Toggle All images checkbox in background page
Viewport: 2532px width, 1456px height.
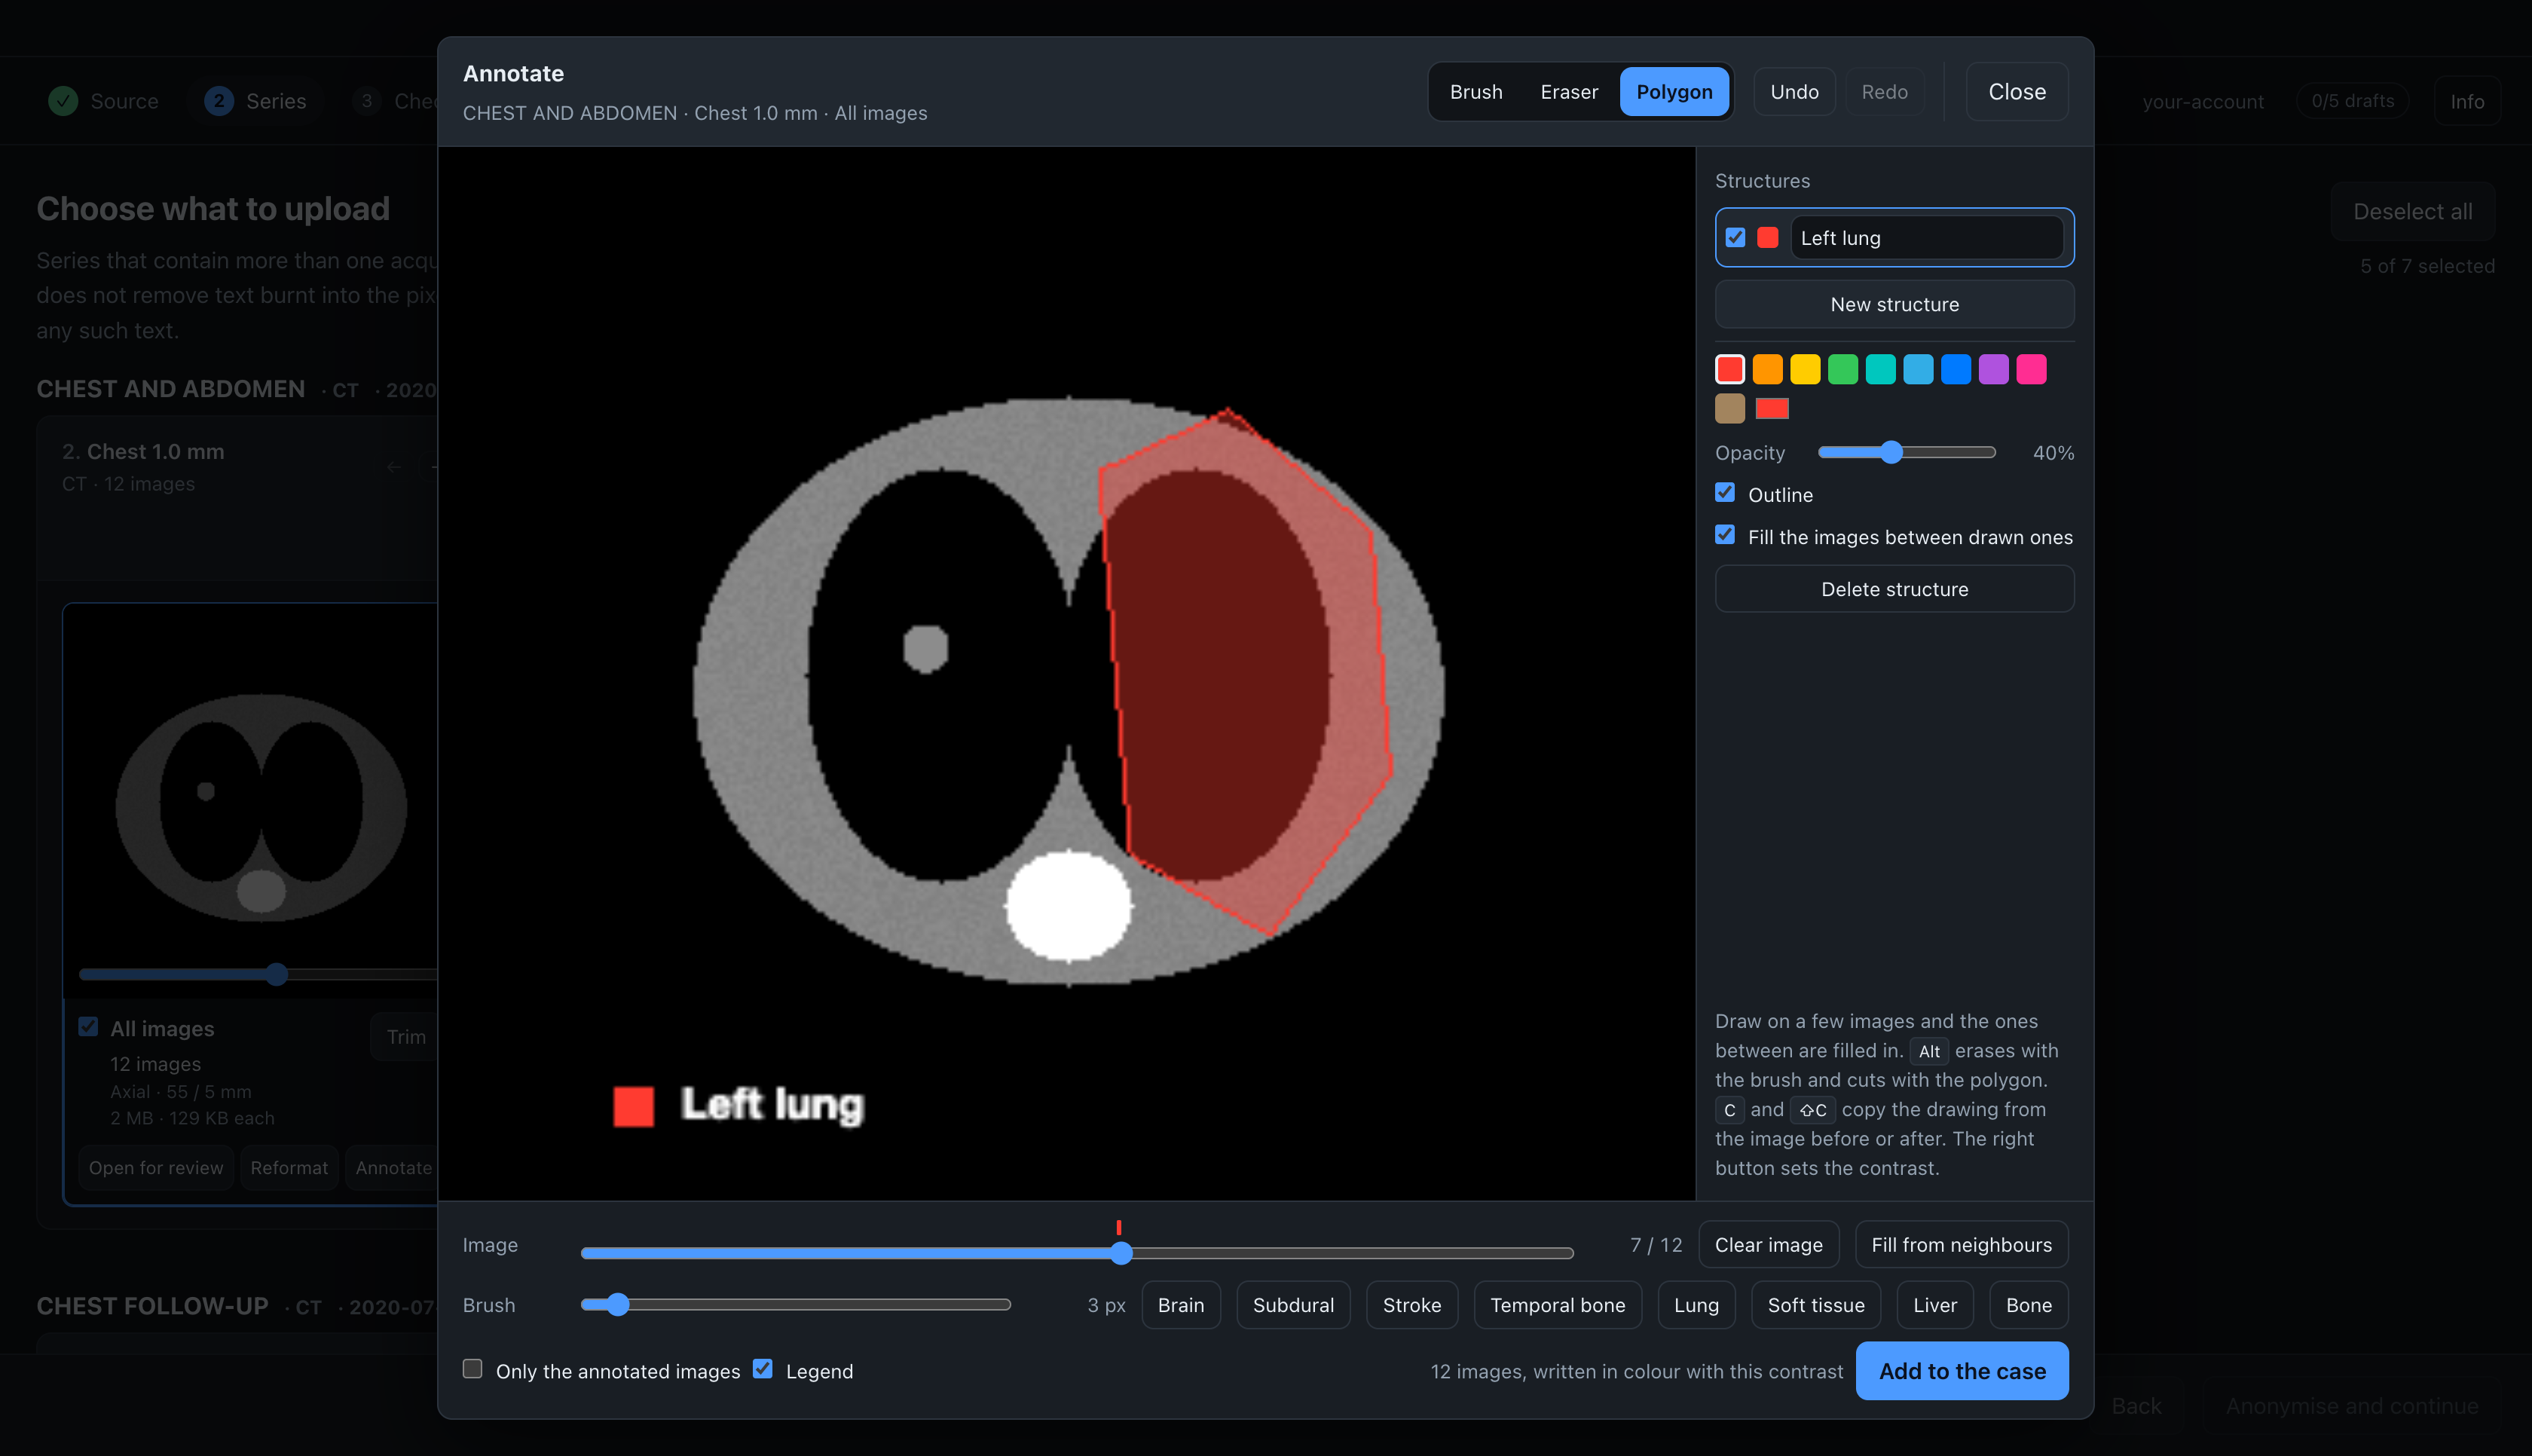(x=88, y=1027)
